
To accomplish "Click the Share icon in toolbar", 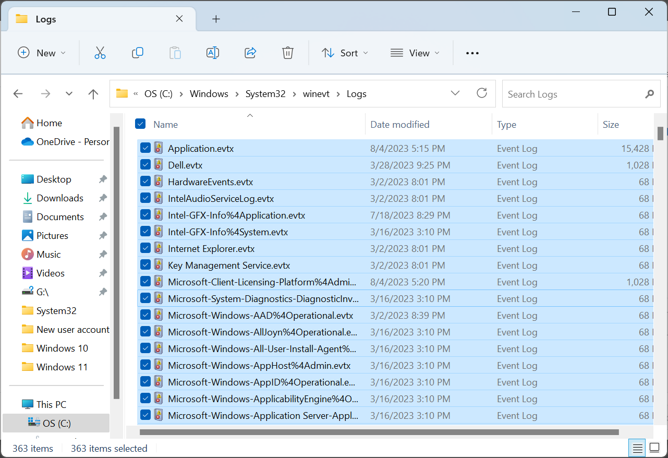I will 250,53.
